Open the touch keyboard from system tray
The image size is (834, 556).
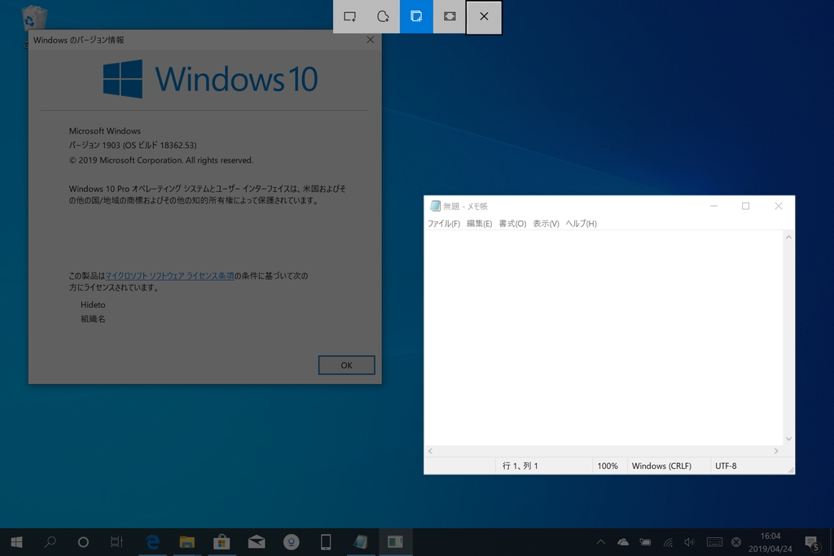click(713, 541)
